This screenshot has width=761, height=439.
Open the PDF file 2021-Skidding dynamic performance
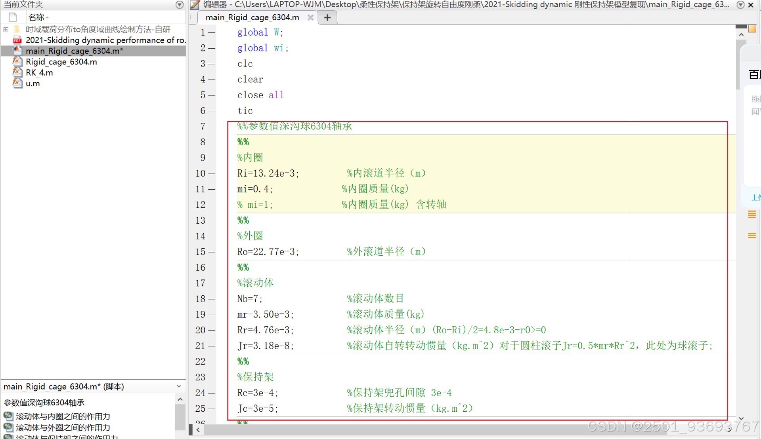pos(105,40)
